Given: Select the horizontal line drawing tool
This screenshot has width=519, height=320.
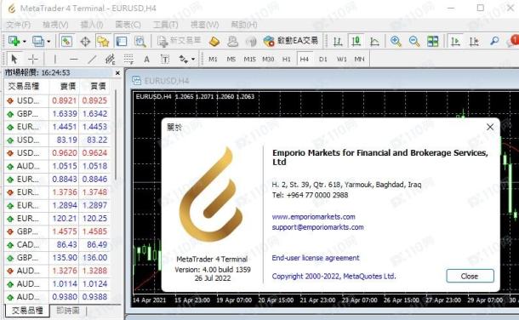Looking at the screenshot, I should (x=74, y=60).
